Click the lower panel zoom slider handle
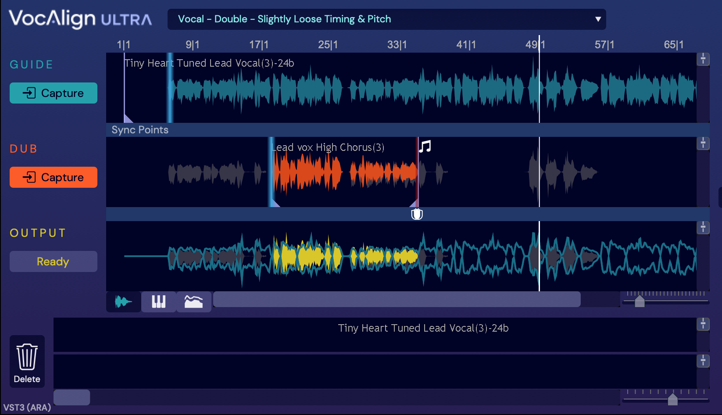 click(x=672, y=399)
